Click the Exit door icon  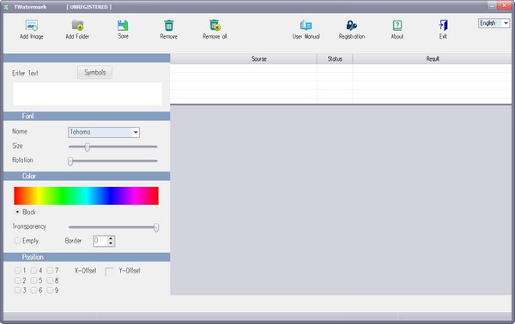tap(443, 25)
